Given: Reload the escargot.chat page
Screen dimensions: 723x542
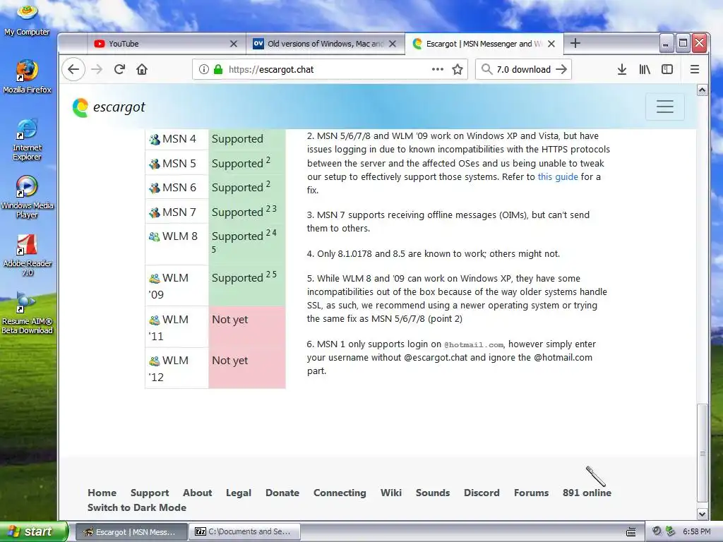Looking at the screenshot, I should (x=119, y=70).
